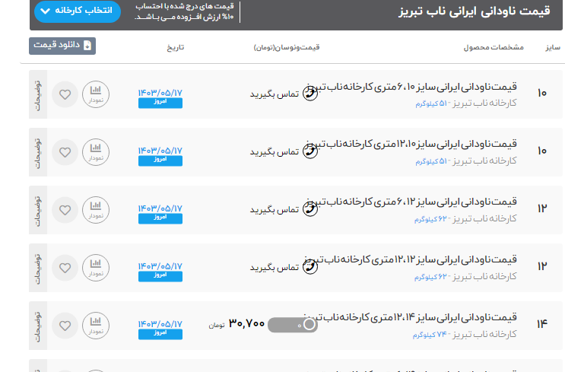Open the نمودار chart icon for 6.10 meter row
This screenshot has width=565, height=372.
96,95
